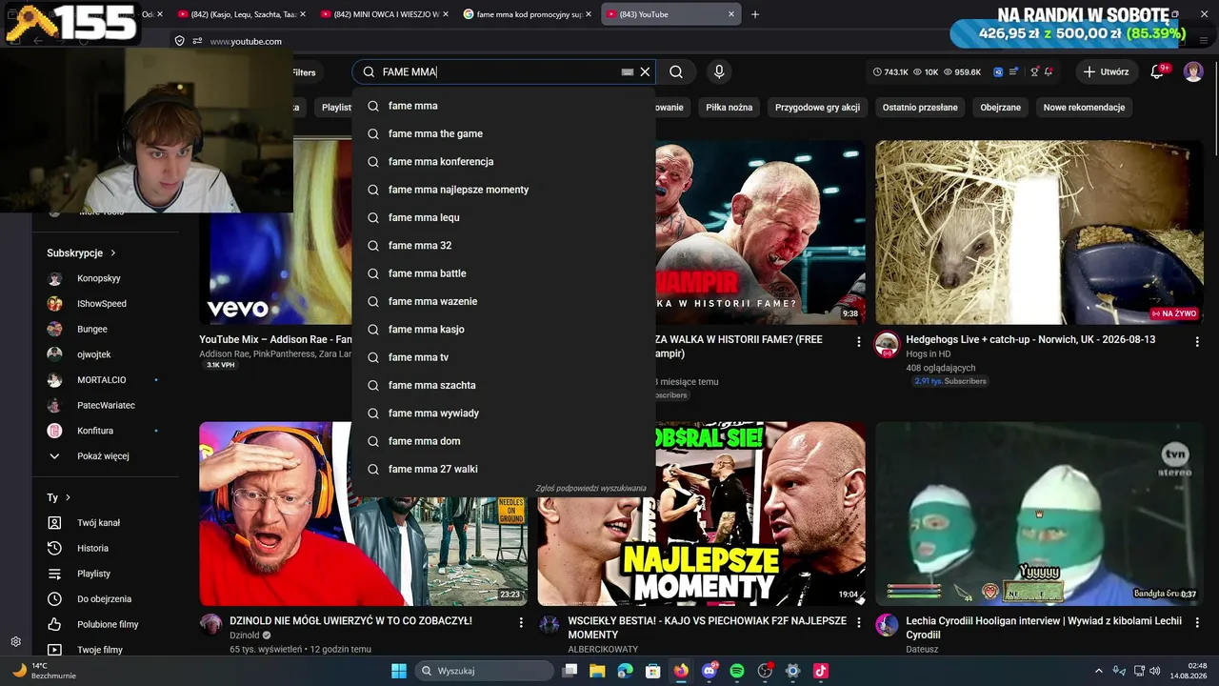The width and height of the screenshot is (1219, 686).
Task: Open the Twoje filmy icon
Action: 55,650
